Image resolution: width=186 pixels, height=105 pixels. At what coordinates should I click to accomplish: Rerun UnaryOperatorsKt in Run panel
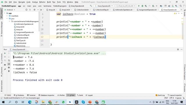[5, 53]
